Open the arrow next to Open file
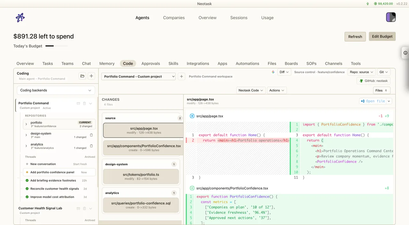Viewport: 409px width, 225px height. pos(389,101)
